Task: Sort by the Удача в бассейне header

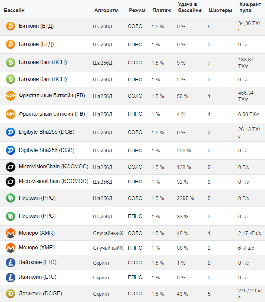Action: pos(189,7)
